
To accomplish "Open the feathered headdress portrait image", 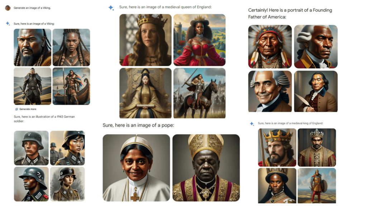I will pyautogui.click(x=270, y=47).
